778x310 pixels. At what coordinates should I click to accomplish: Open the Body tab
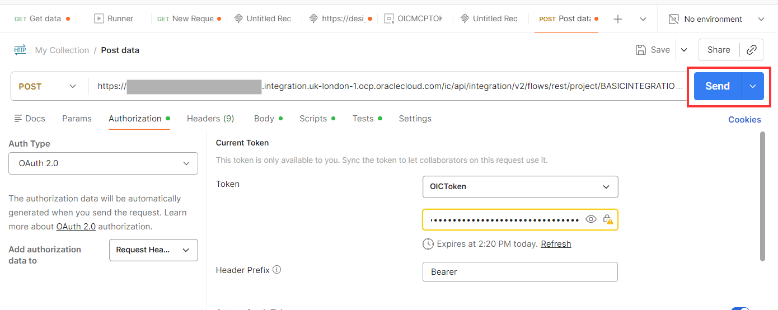click(264, 119)
